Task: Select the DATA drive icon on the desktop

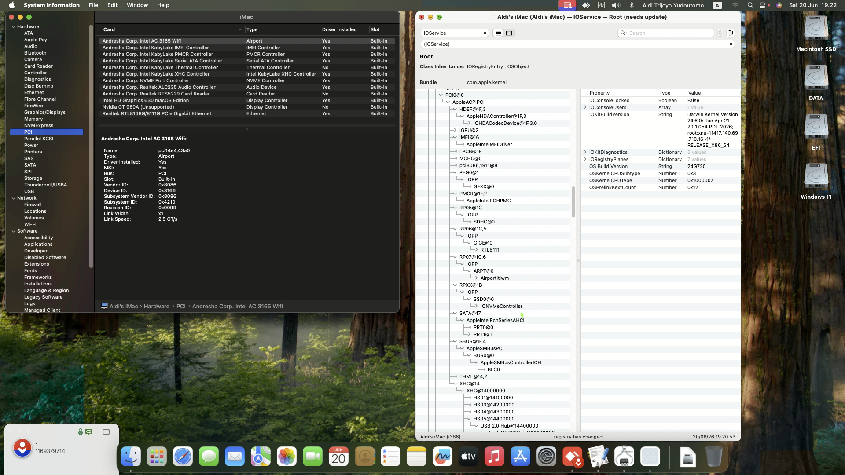Action: (x=816, y=78)
